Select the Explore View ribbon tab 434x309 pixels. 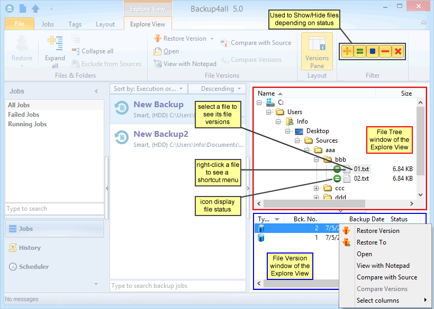click(148, 24)
